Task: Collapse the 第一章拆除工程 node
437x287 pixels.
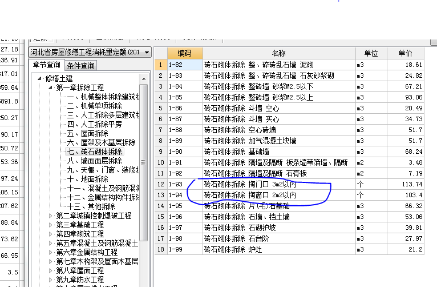Action: [50, 87]
